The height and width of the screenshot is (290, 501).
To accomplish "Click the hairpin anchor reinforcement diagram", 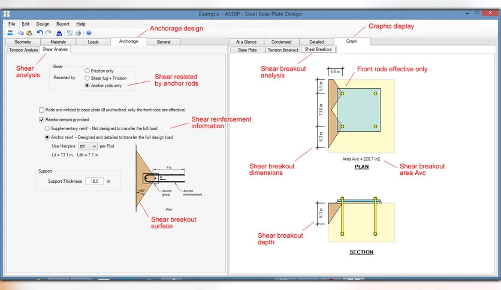I will pyautogui.click(x=169, y=178).
